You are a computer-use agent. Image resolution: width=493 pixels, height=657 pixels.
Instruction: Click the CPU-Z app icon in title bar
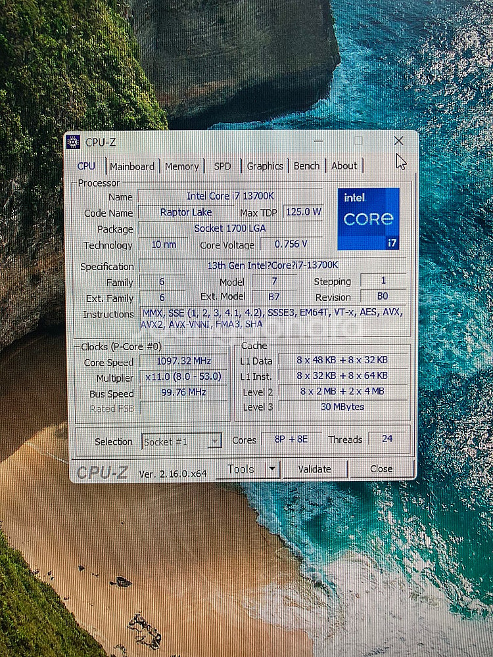(74, 142)
